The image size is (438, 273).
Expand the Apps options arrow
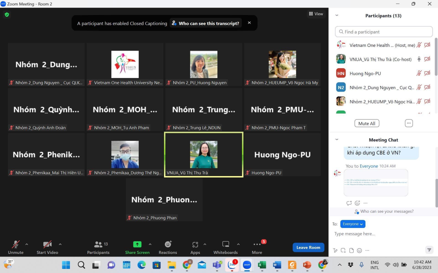(205, 244)
